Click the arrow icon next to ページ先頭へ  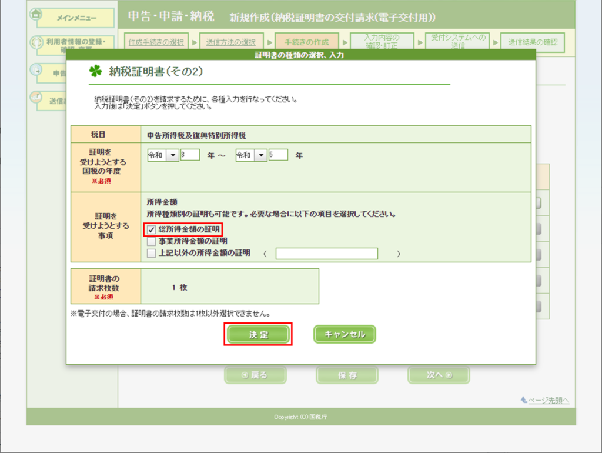tap(524, 400)
